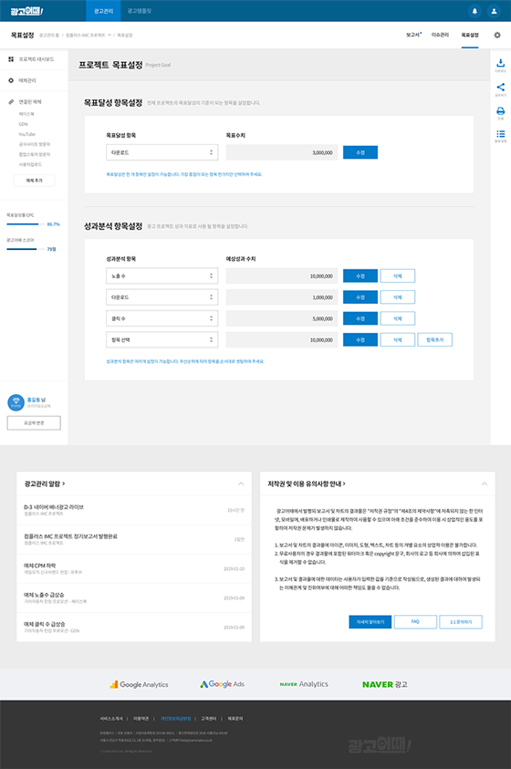Collapse the 저작권 및 이용 유의사항 panel
Image resolution: width=511 pixels, height=769 pixels.
484,483
